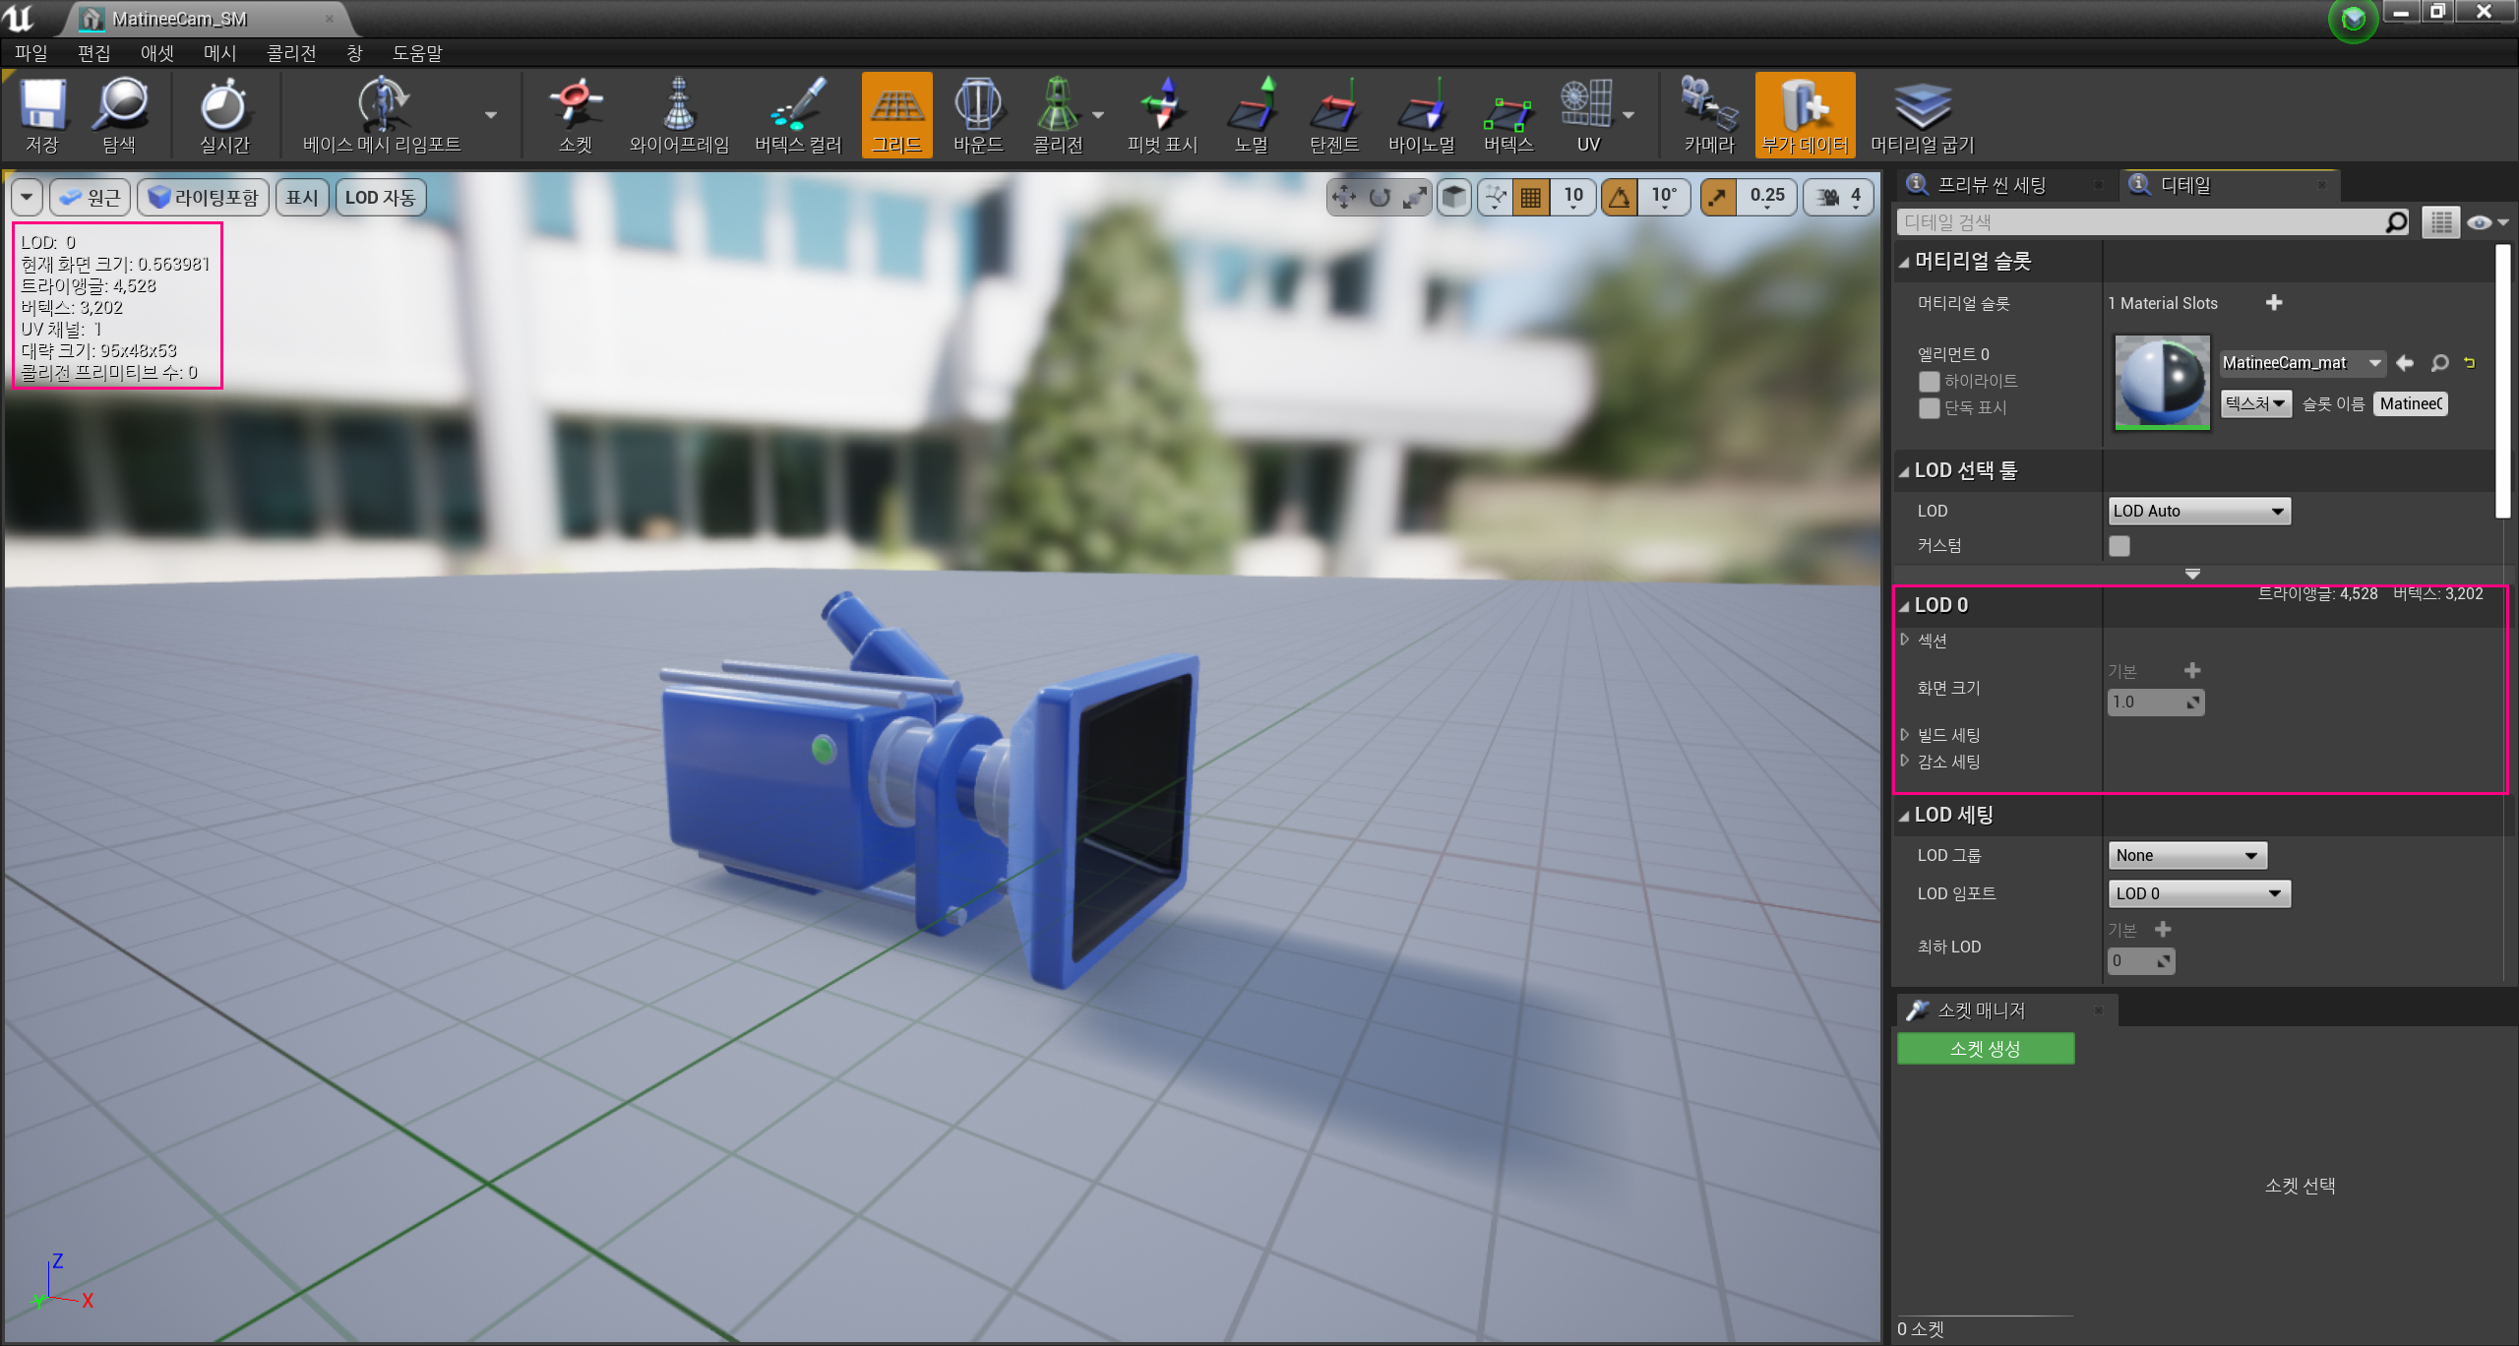Click 머티리얼 굽기 (Bake Material) icon
The width and height of the screenshot is (2519, 1346).
(x=1922, y=106)
